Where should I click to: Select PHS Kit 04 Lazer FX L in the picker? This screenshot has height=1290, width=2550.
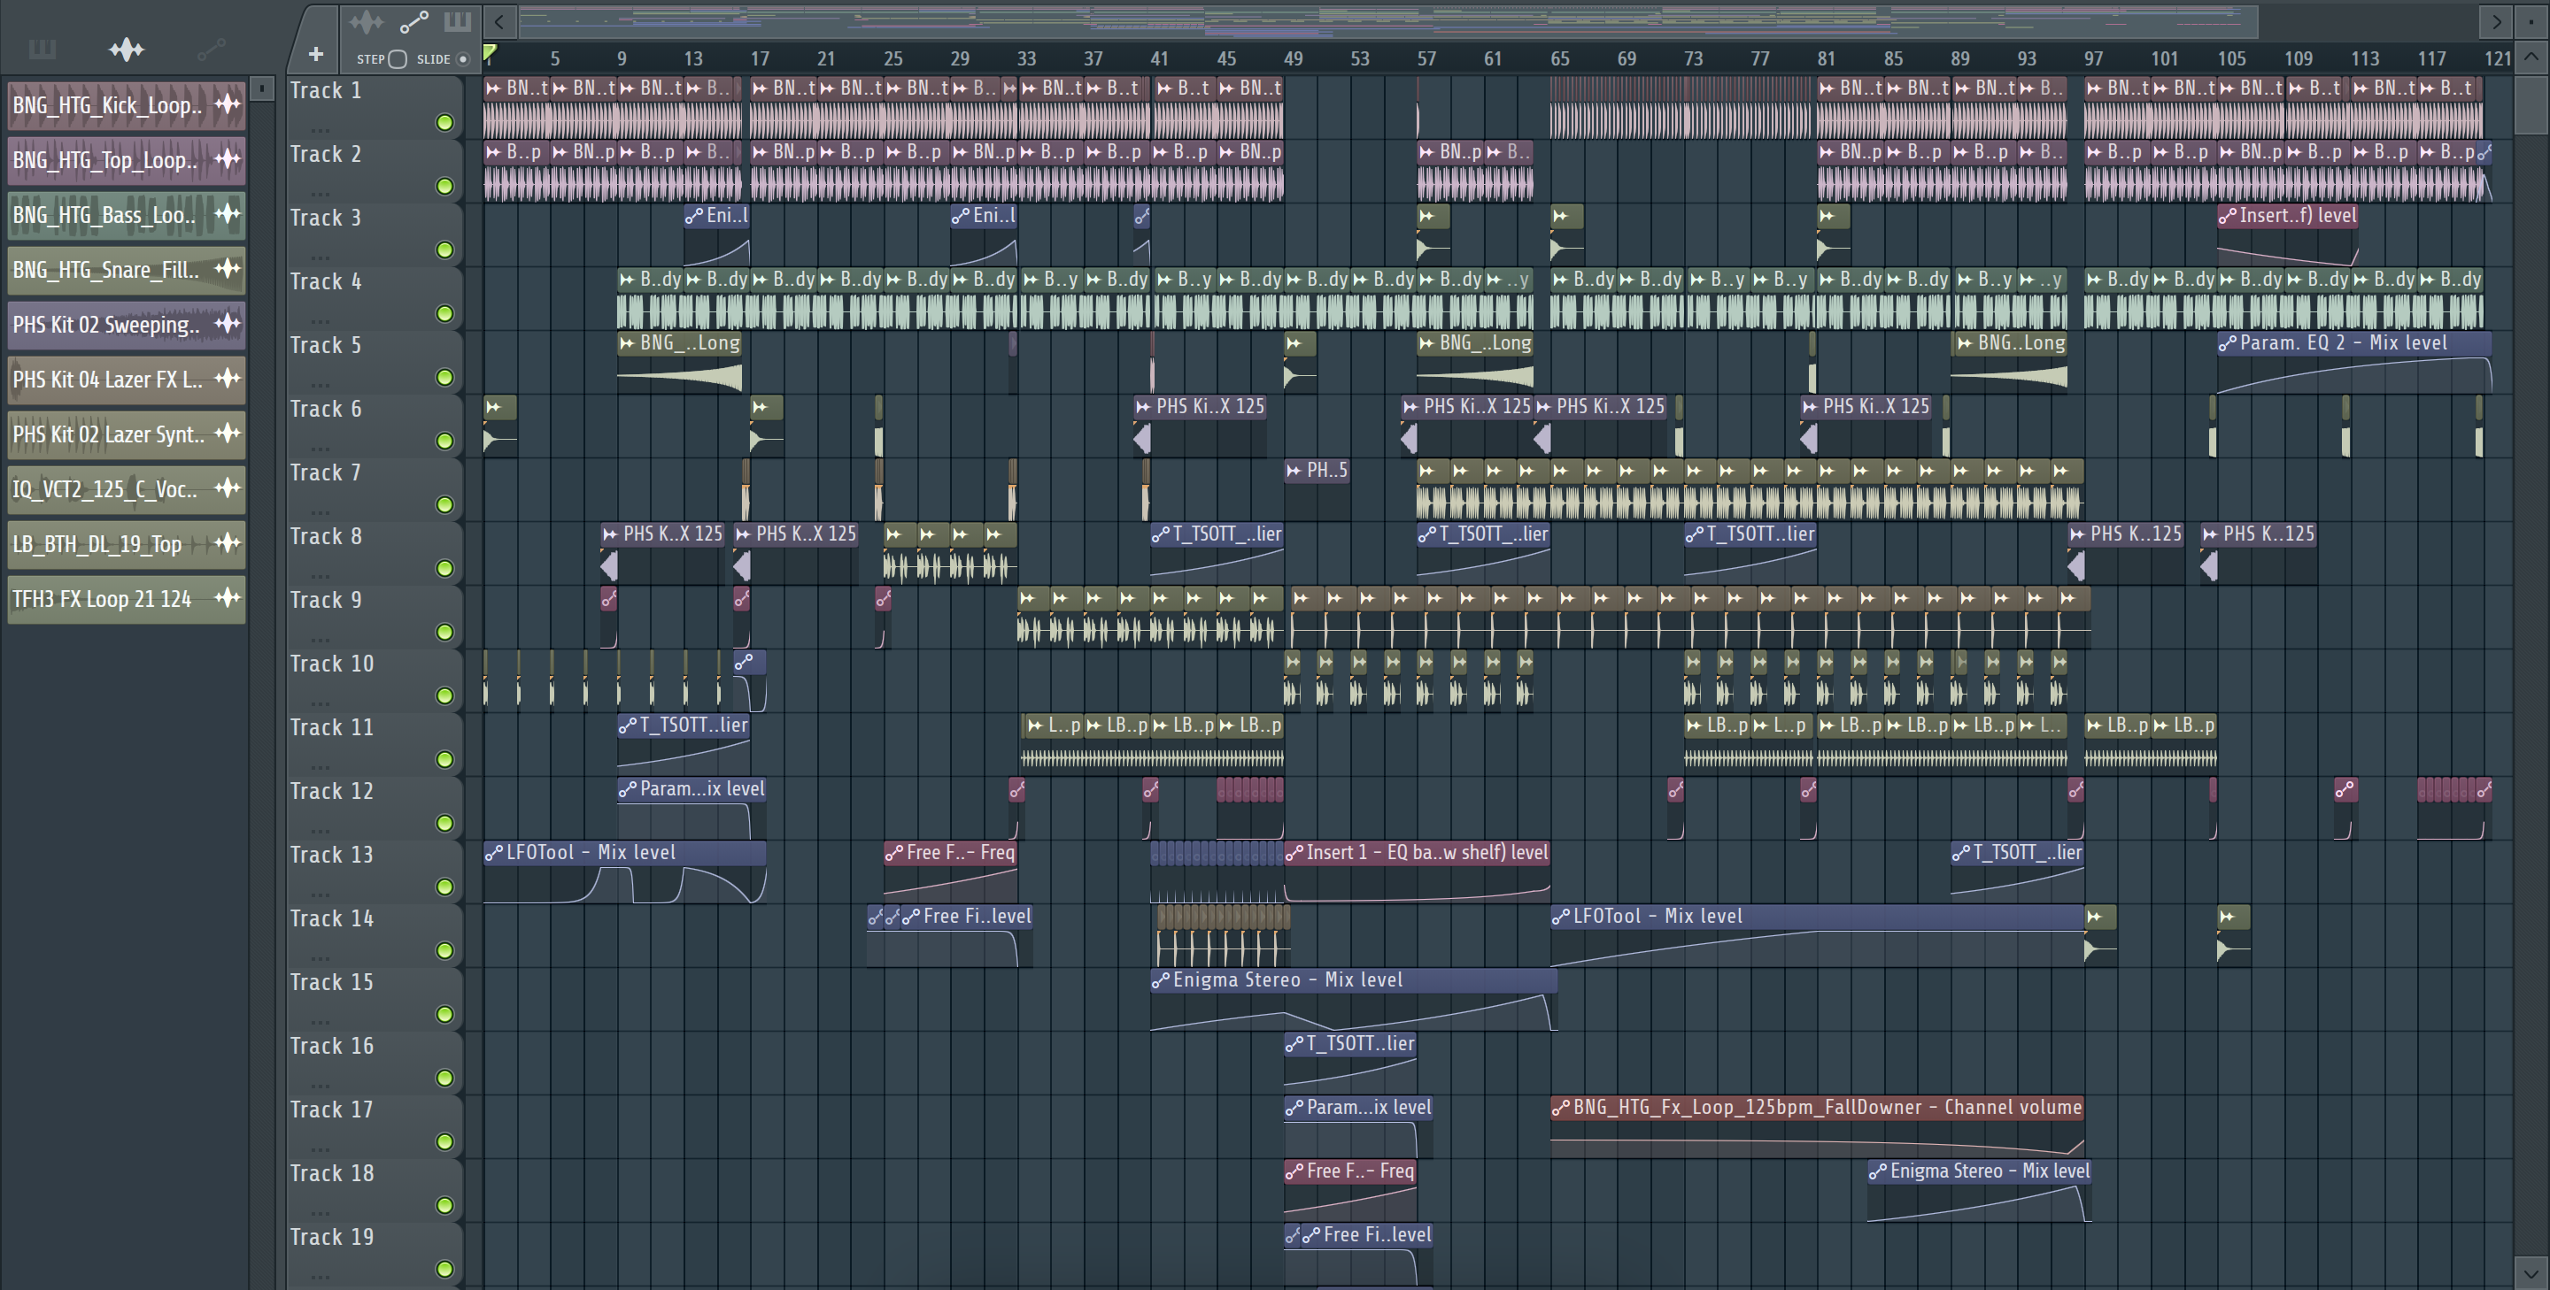127,379
